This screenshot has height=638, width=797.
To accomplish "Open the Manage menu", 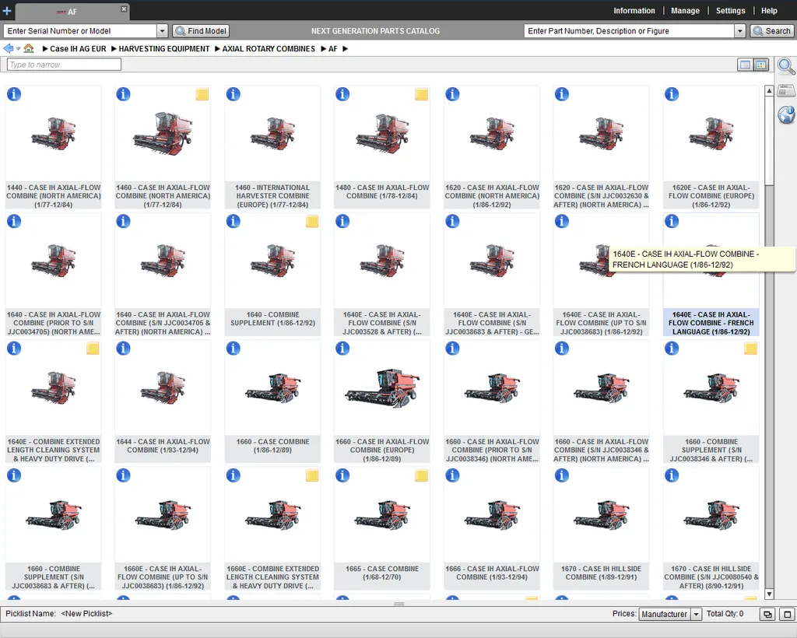I will point(685,11).
